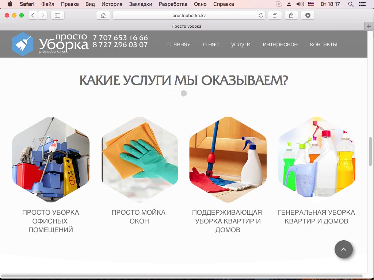
Task: Open the mop and spray bottle image
Action: 228,160
